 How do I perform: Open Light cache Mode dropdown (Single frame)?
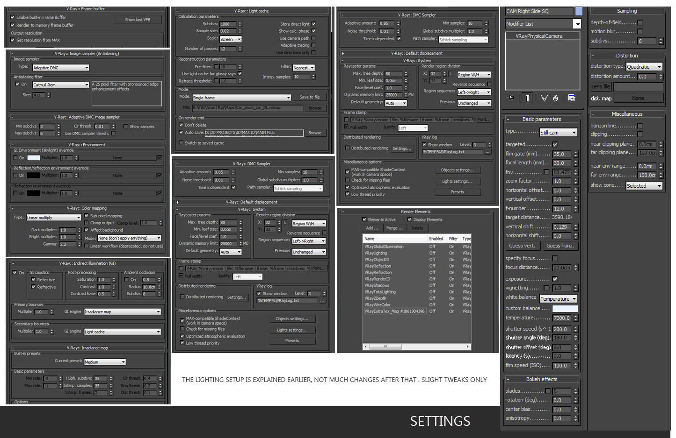[242, 98]
